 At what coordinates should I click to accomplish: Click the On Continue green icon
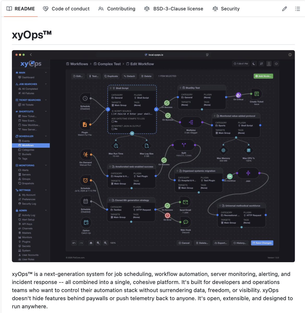pos(230,177)
